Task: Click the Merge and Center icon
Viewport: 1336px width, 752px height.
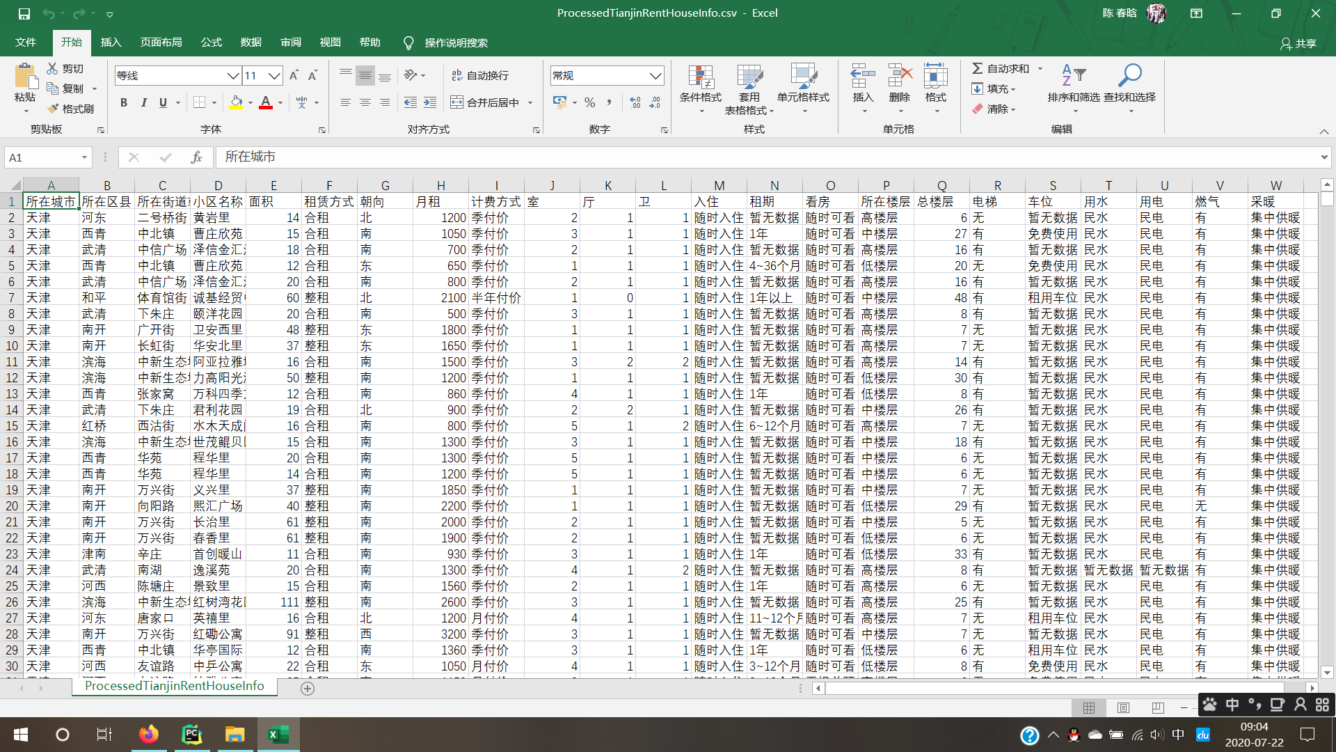Action: click(456, 102)
